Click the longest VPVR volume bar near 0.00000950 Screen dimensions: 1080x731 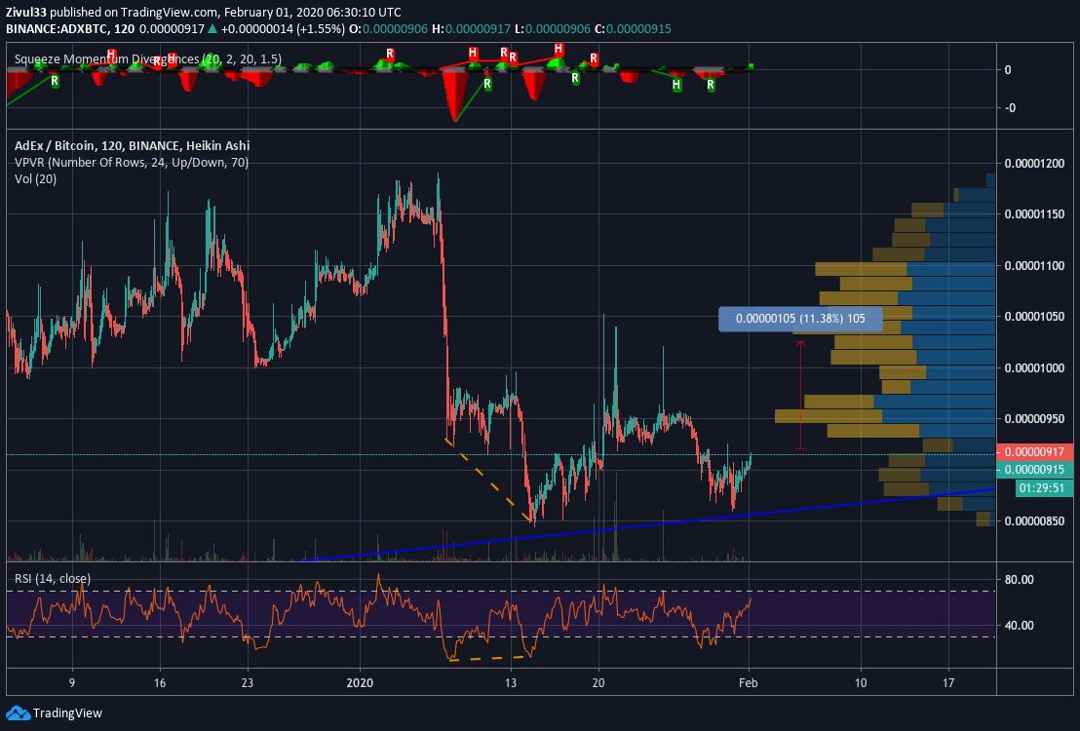point(885,416)
